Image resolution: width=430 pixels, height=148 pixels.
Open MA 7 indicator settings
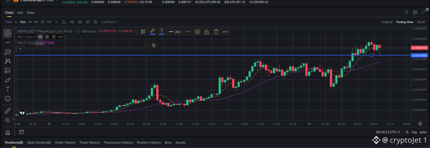pyautogui.click(x=47, y=37)
